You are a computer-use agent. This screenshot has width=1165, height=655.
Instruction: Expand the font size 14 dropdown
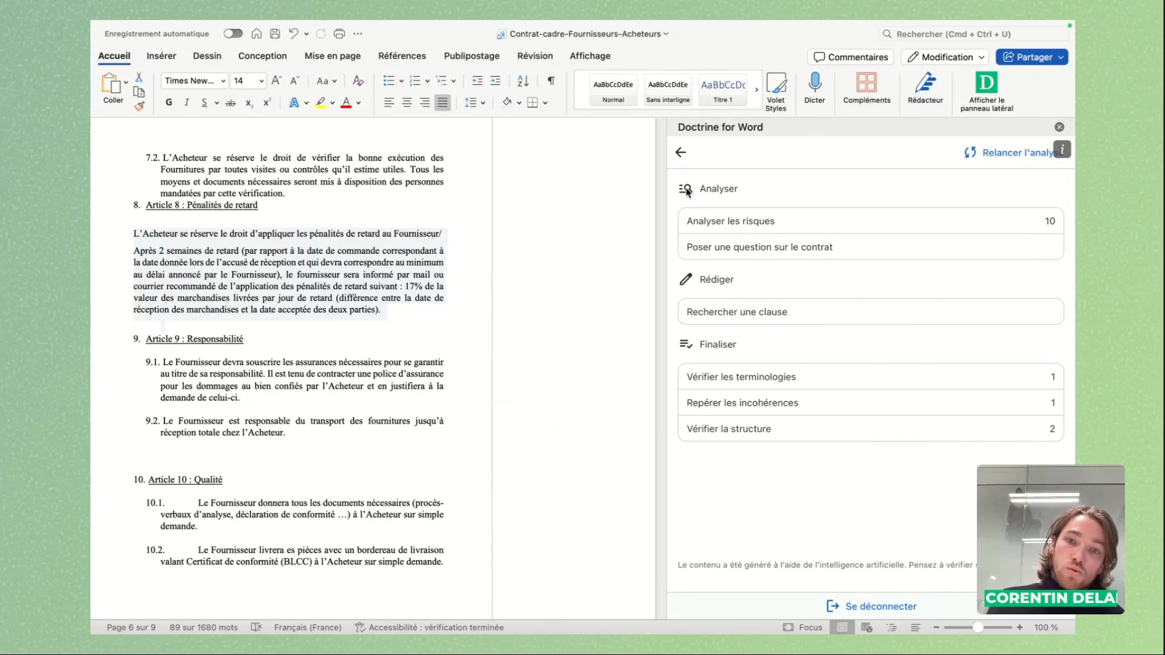point(262,81)
